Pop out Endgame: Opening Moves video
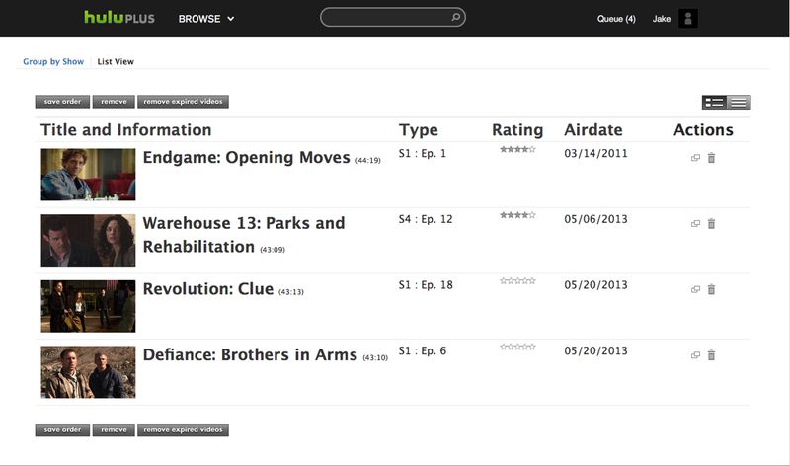The image size is (790, 466). point(695,158)
